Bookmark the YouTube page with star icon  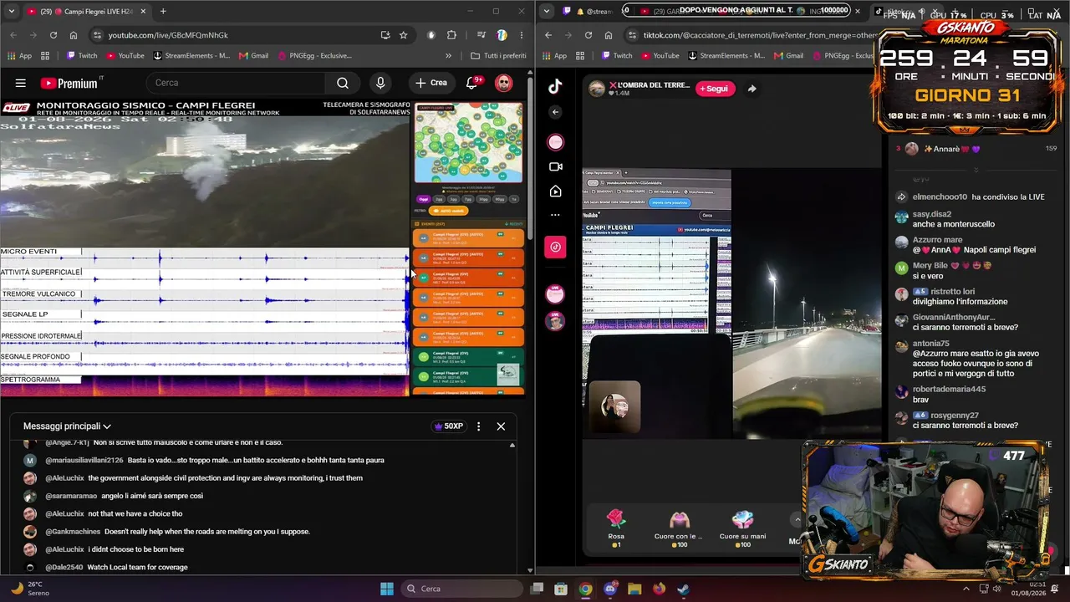pos(404,35)
